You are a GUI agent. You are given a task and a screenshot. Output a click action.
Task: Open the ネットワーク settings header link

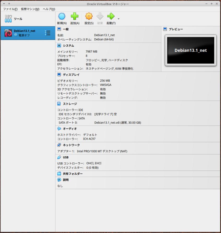71,145
